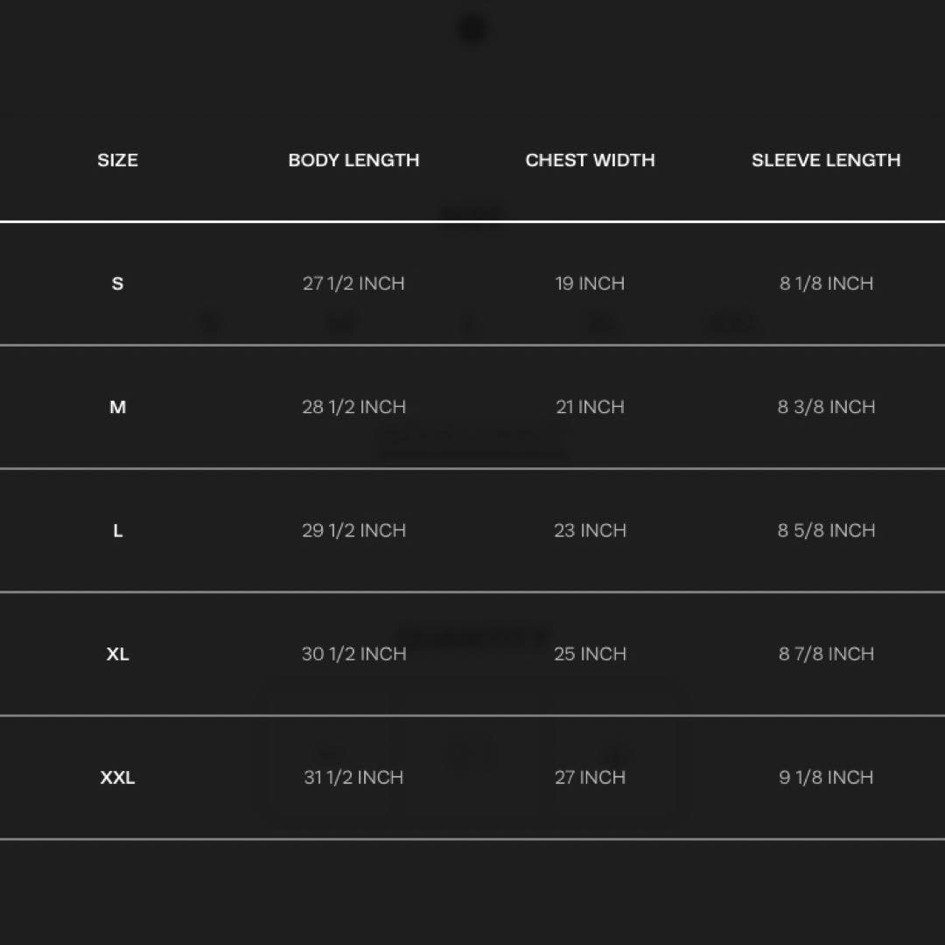
Task: Click the 8 1/8 INCH sleeve cell
Action: pyautogui.click(x=826, y=283)
